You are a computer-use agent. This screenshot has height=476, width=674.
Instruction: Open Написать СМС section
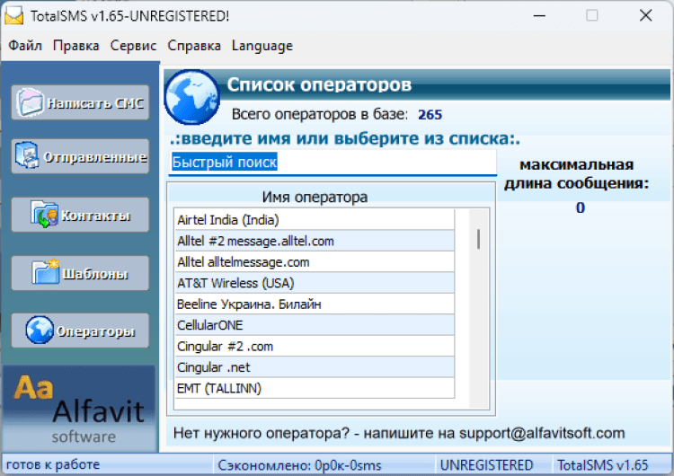[x=80, y=102]
